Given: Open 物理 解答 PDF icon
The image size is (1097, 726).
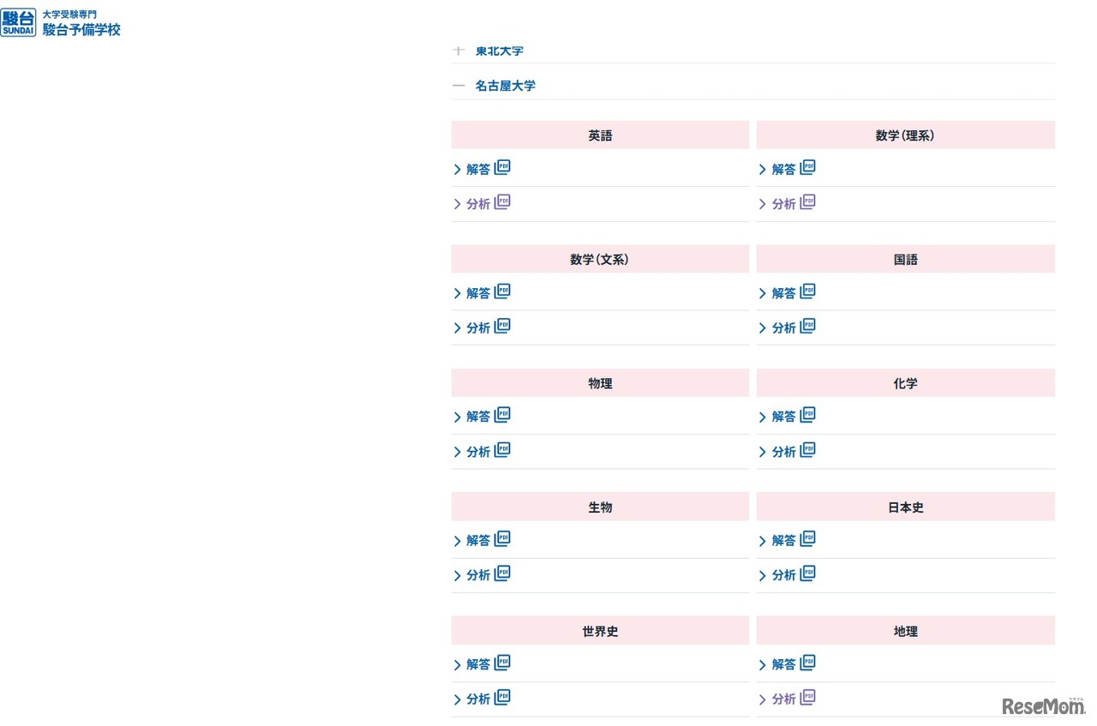Looking at the screenshot, I should (502, 416).
